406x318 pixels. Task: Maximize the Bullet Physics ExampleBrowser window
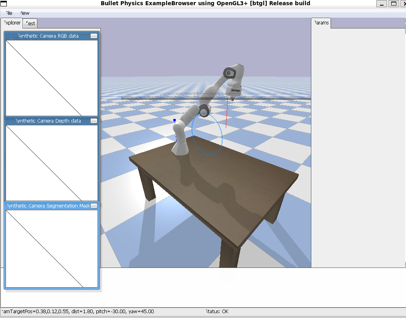(394, 4)
